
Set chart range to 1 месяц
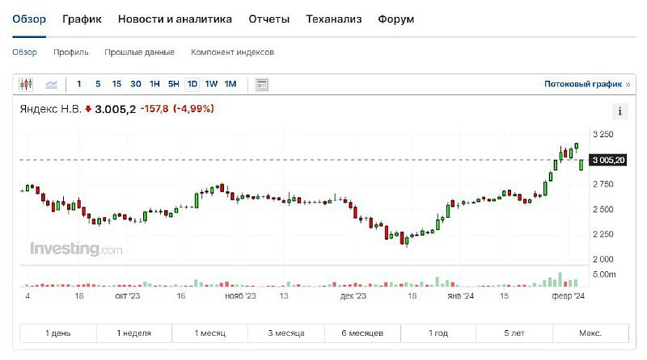210,333
